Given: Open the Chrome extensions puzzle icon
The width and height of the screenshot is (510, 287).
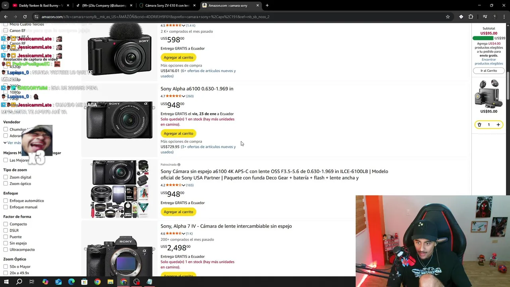Looking at the screenshot, I should (471, 17).
